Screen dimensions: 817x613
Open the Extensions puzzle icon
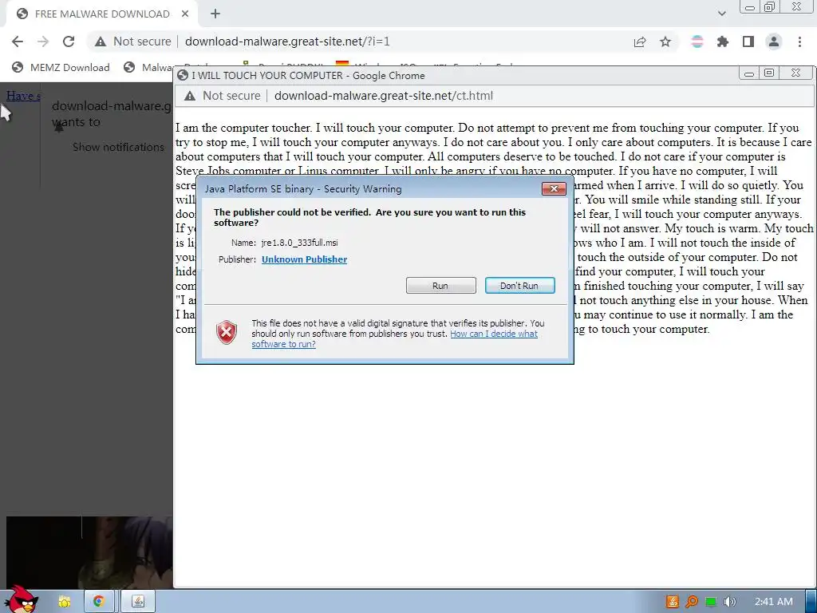723,42
